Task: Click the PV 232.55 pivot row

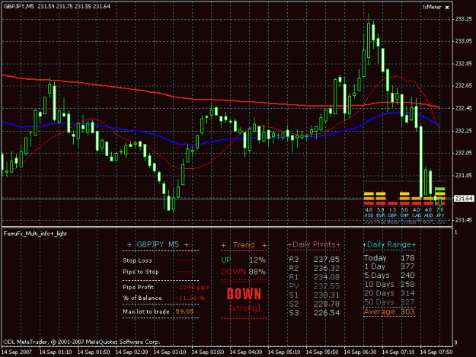Action: 314,286
